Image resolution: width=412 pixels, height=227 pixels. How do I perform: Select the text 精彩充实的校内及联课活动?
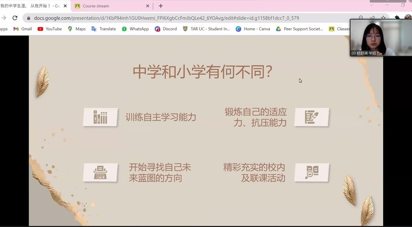click(254, 173)
